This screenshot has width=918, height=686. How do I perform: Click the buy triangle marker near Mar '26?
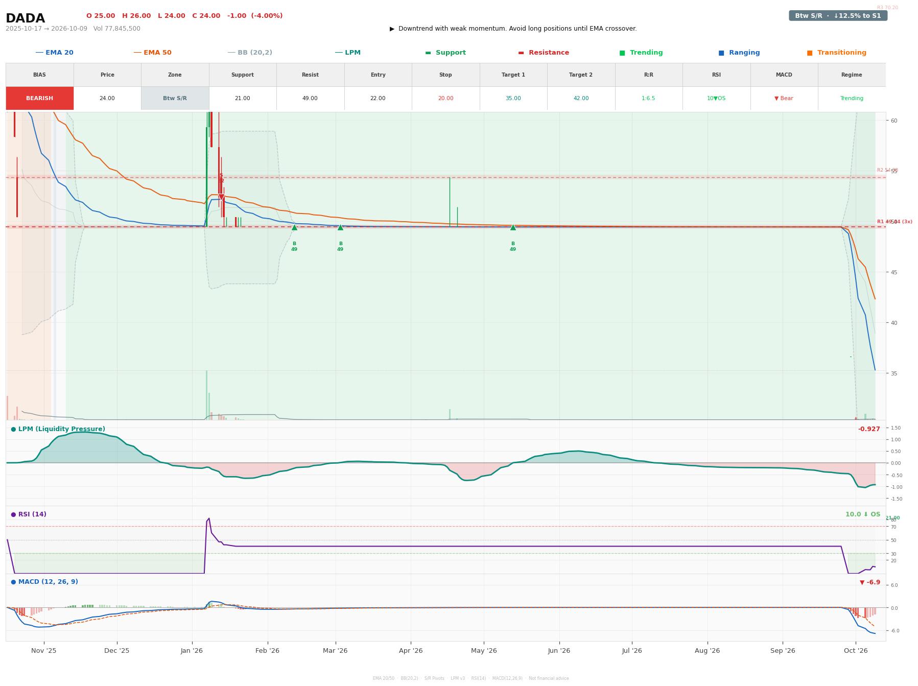[x=340, y=227]
